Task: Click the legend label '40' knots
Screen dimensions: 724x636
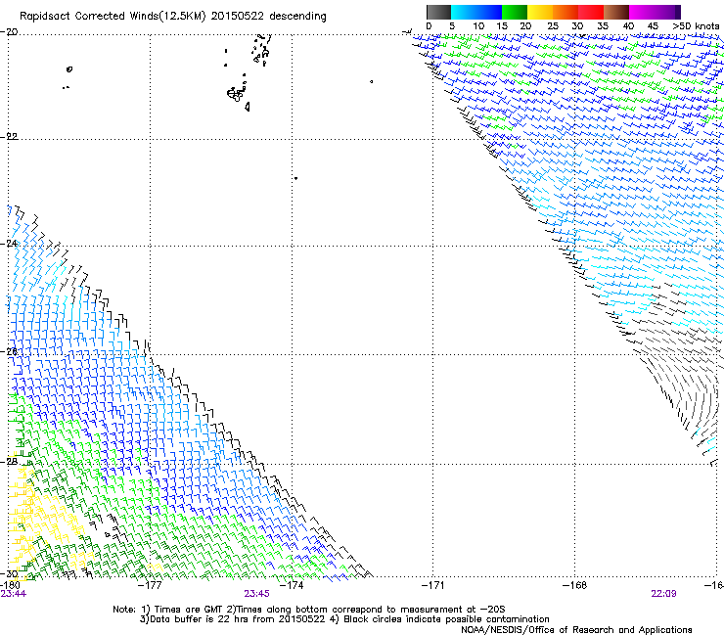Action: (628, 26)
